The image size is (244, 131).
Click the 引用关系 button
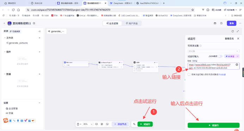tap(15, 31)
